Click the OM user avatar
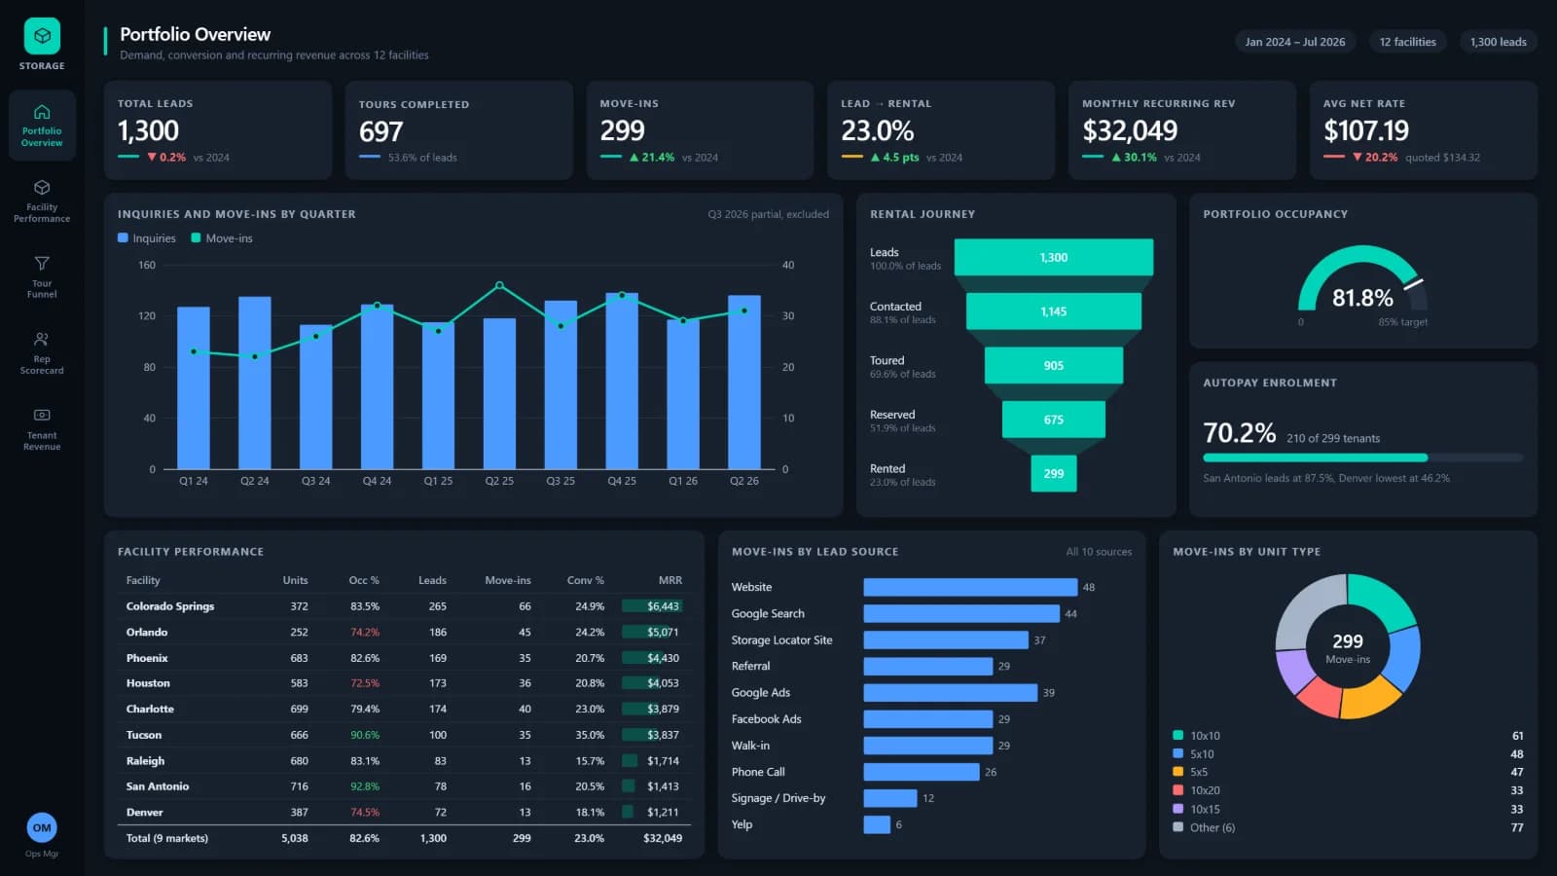Image resolution: width=1557 pixels, height=876 pixels. point(42,827)
